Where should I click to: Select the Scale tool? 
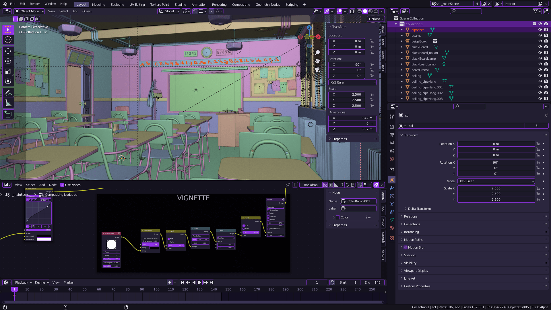[8, 71]
